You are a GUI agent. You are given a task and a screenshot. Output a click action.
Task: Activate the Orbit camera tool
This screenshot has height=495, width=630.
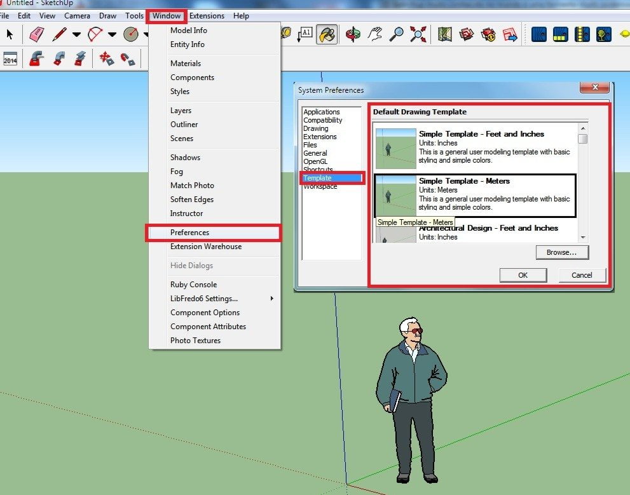tap(353, 34)
